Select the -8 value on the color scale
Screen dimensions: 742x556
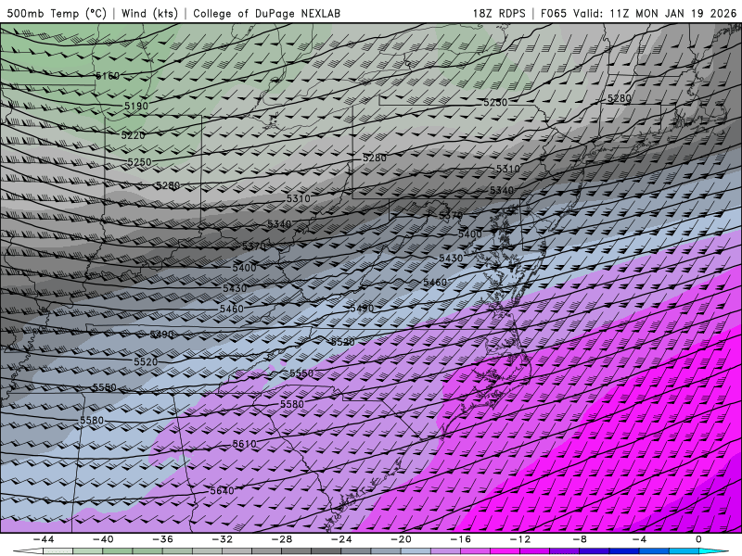(581, 539)
